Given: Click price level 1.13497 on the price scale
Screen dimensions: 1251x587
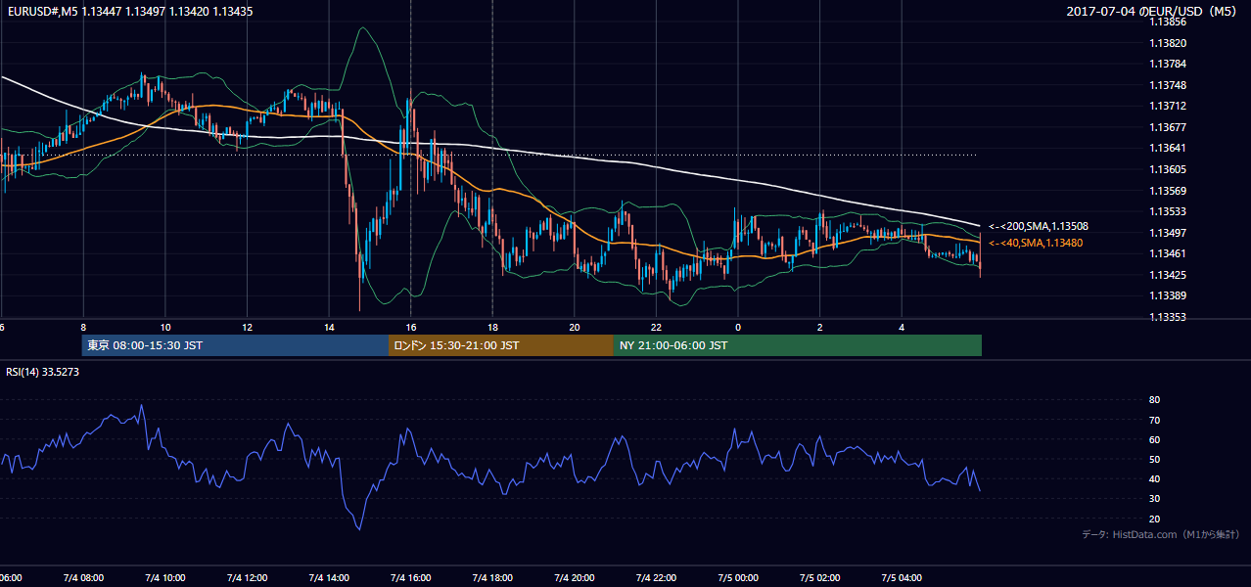Looking at the screenshot, I should (x=1167, y=233).
